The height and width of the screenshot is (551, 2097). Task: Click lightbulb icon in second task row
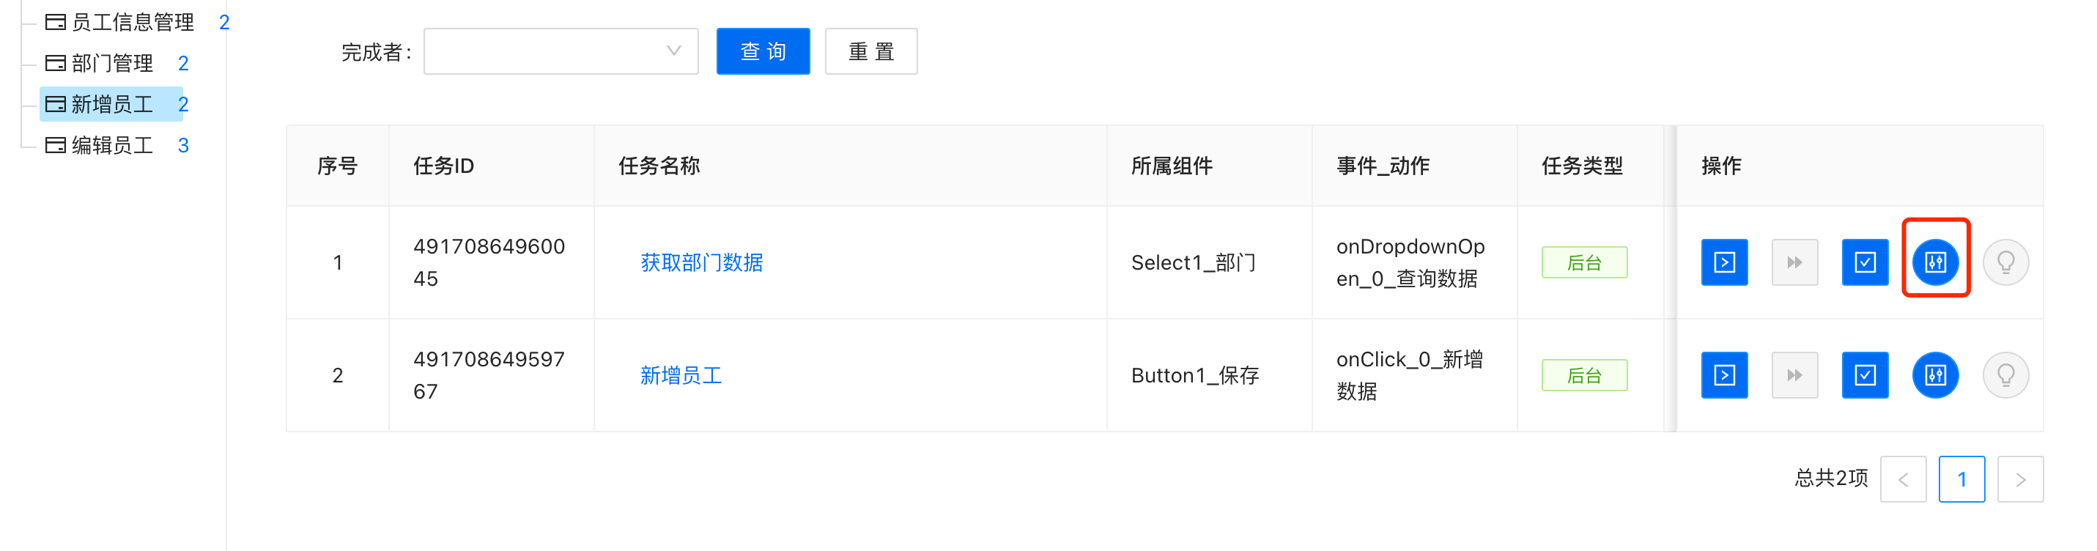pyautogui.click(x=2005, y=375)
